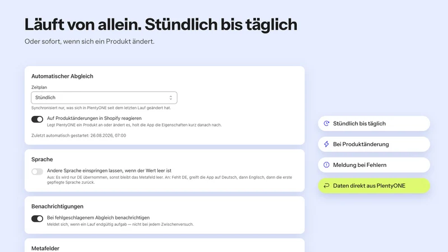The width and height of the screenshot is (448, 252).
Task: Click label Auf Produktänderungen in Shopify reagieren
Action: 94,118
